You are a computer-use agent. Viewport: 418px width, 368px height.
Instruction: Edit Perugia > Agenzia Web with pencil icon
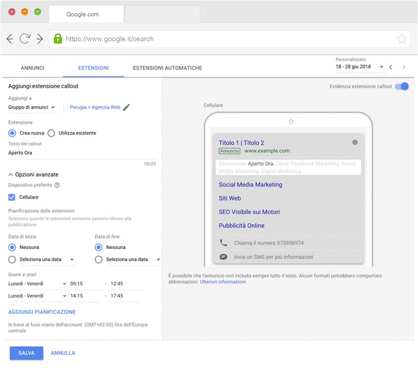[126, 107]
